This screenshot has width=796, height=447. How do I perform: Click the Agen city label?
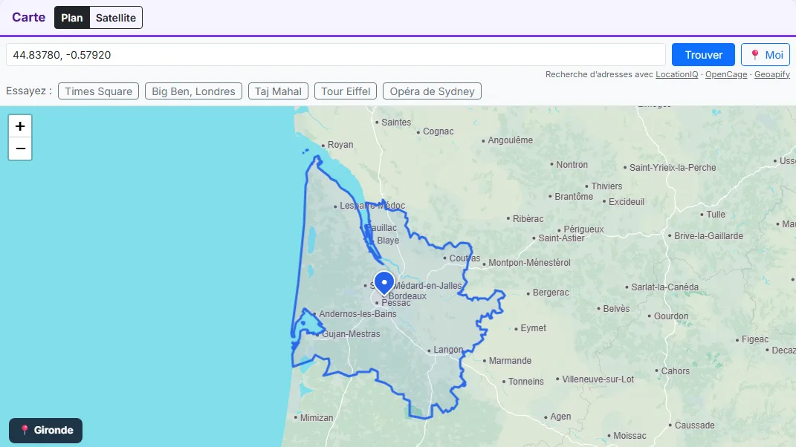tap(560, 417)
